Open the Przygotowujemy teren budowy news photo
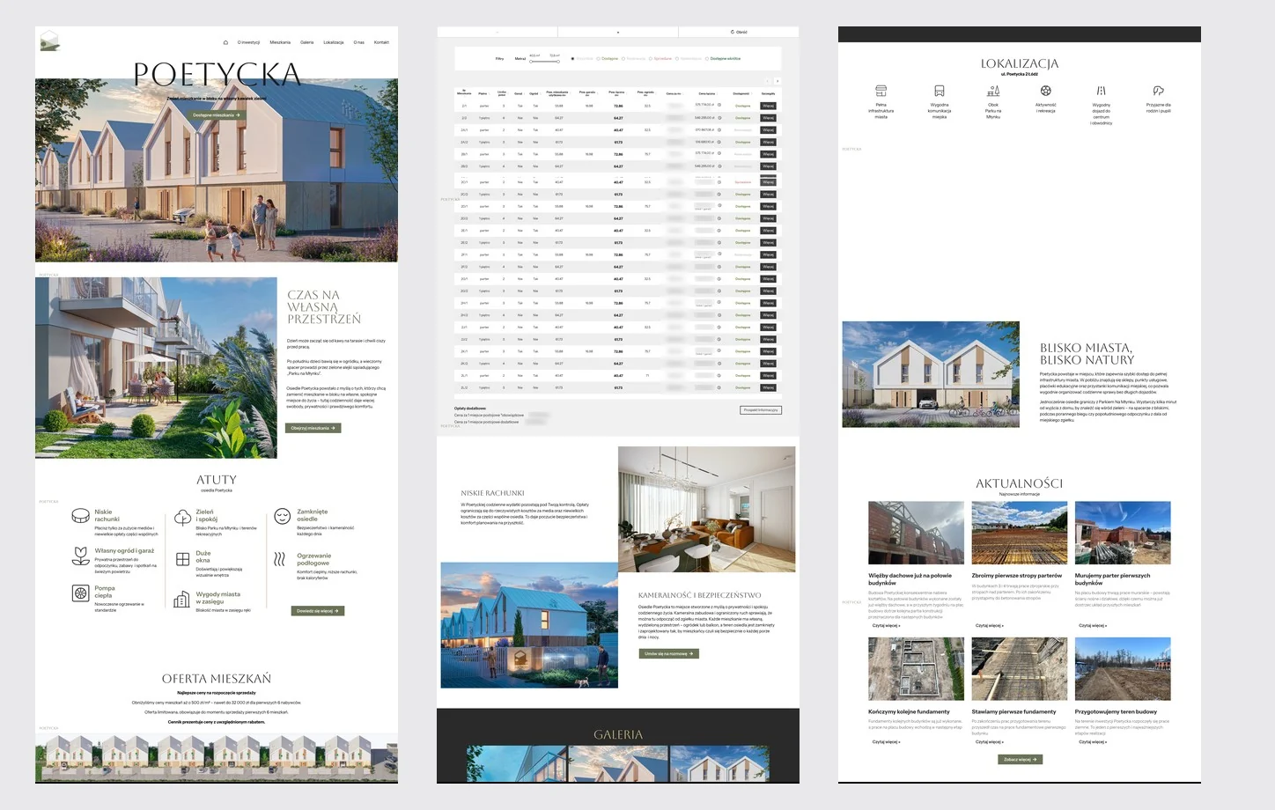This screenshot has height=810, width=1275. click(x=1123, y=669)
